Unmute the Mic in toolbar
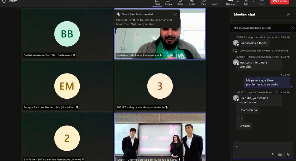Screen dimensions: 296x161 (246, 2)
